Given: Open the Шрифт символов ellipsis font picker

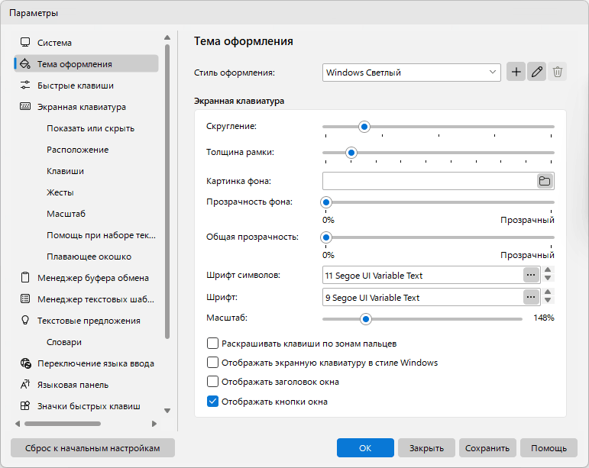Looking at the screenshot, I should (x=531, y=275).
